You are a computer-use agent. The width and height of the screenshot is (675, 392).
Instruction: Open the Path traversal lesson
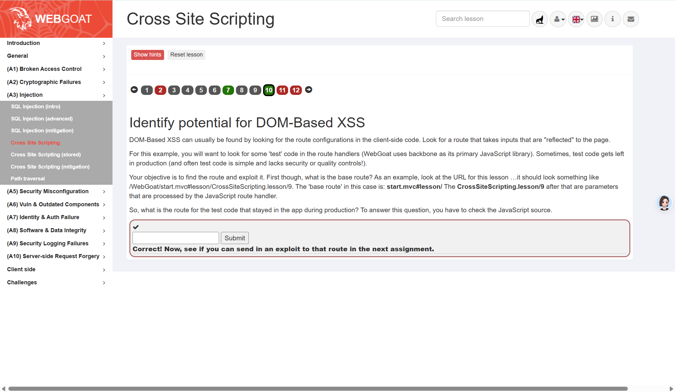click(x=28, y=179)
